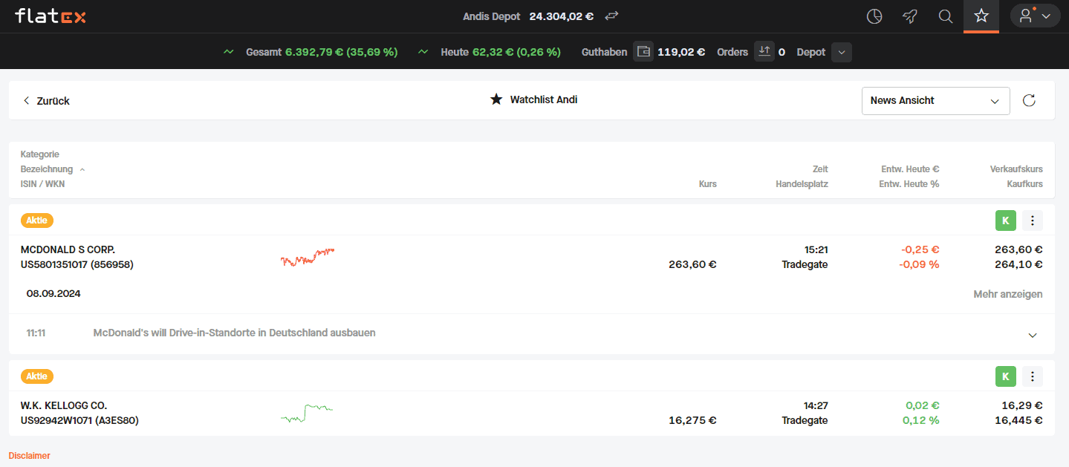Click the Heute value 62,32 € (0,26 %)
The height and width of the screenshot is (467, 1069).
(x=516, y=52)
